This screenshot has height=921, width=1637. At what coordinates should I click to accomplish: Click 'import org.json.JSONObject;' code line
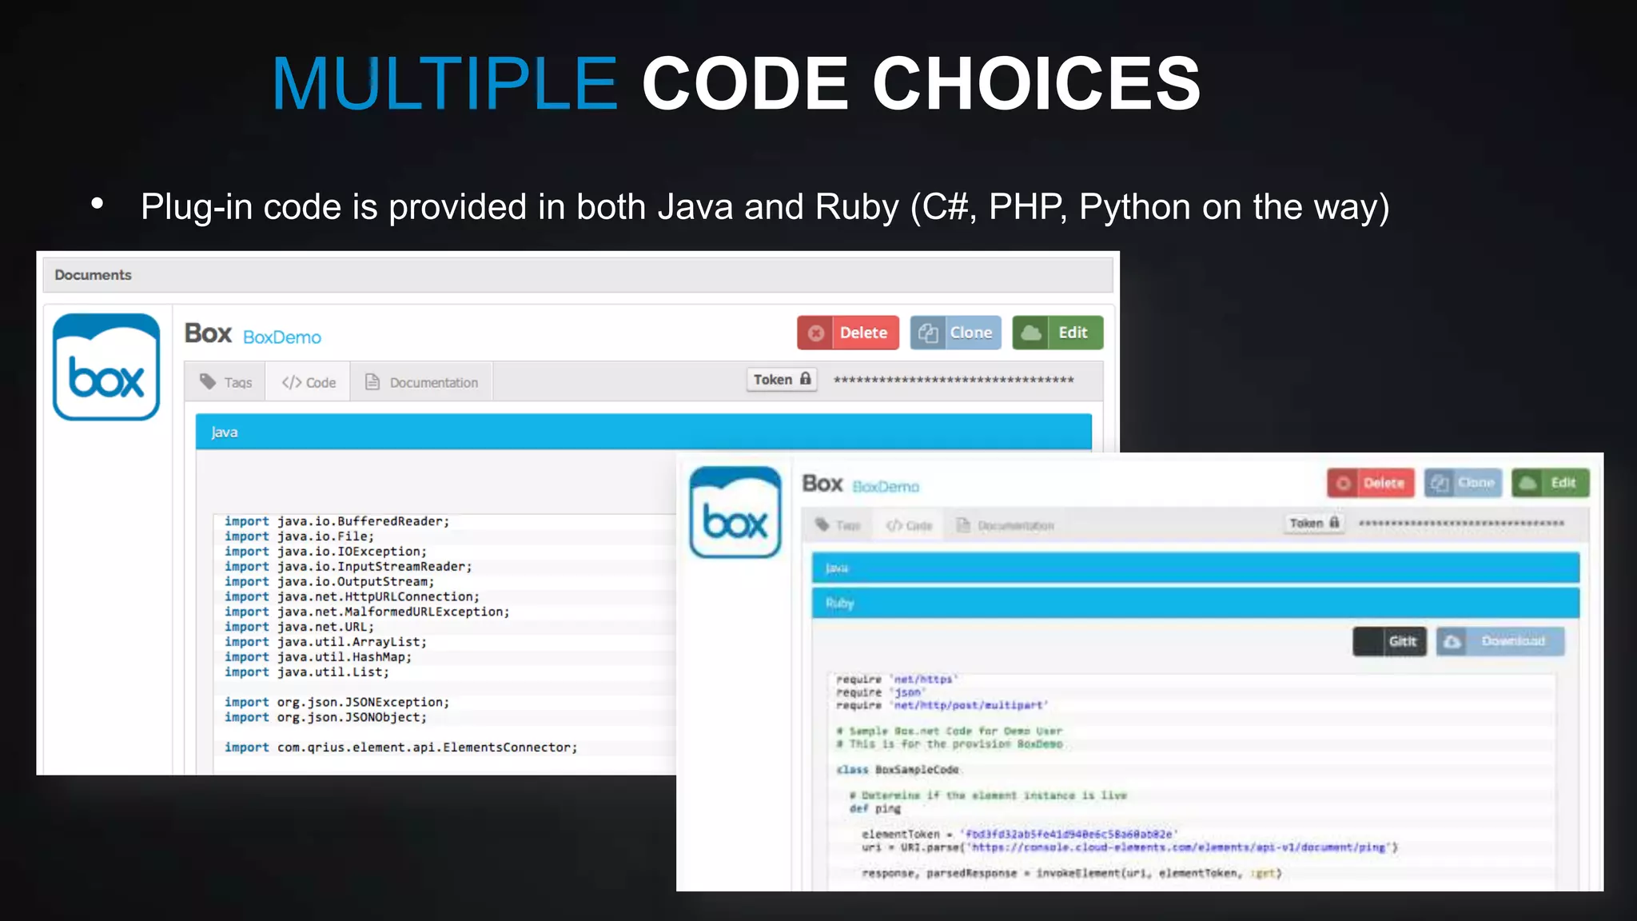click(326, 717)
